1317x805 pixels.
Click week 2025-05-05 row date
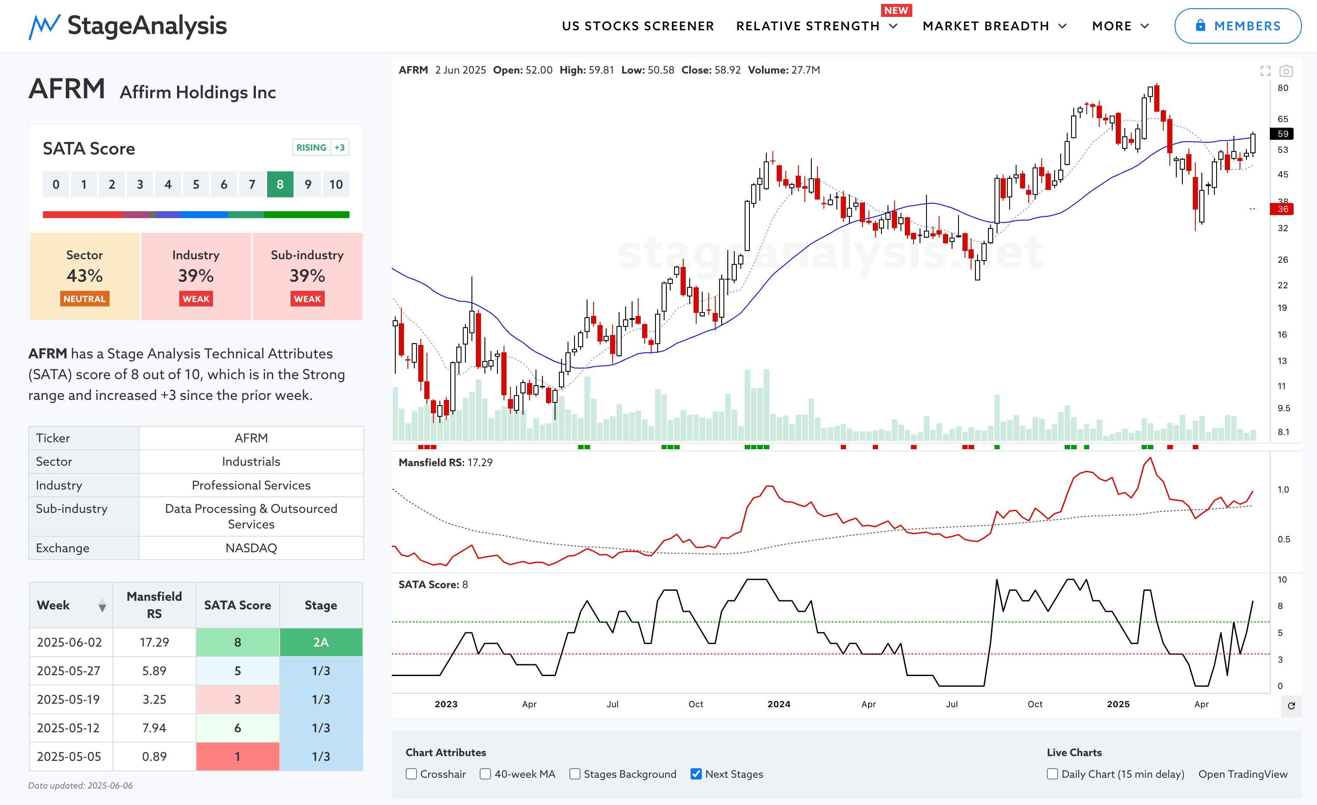(68, 757)
